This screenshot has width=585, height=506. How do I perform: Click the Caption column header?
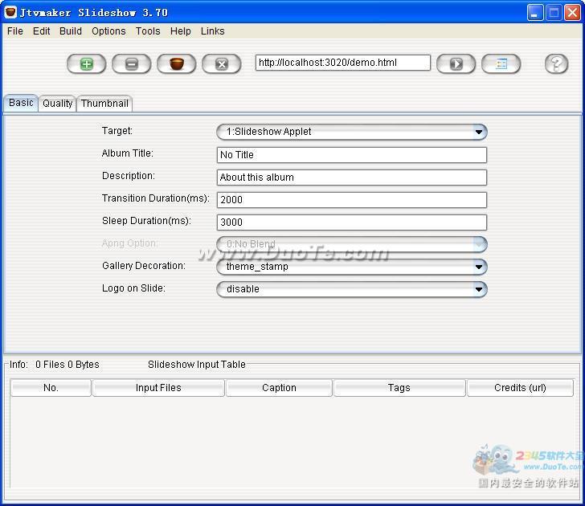pyautogui.click(x=279, y=388)
